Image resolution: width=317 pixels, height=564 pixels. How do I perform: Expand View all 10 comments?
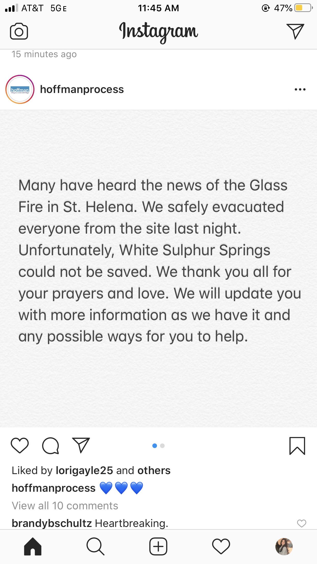[x=65, y=506]
